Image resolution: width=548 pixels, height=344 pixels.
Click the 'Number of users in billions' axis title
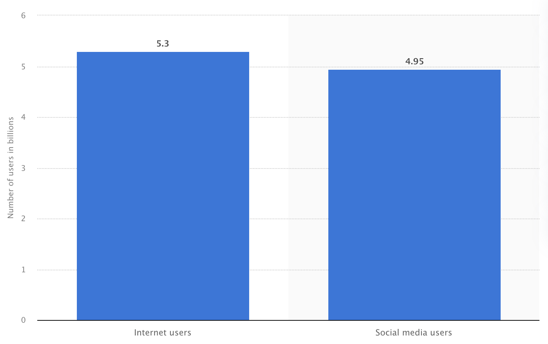click(x=11, y=168)
